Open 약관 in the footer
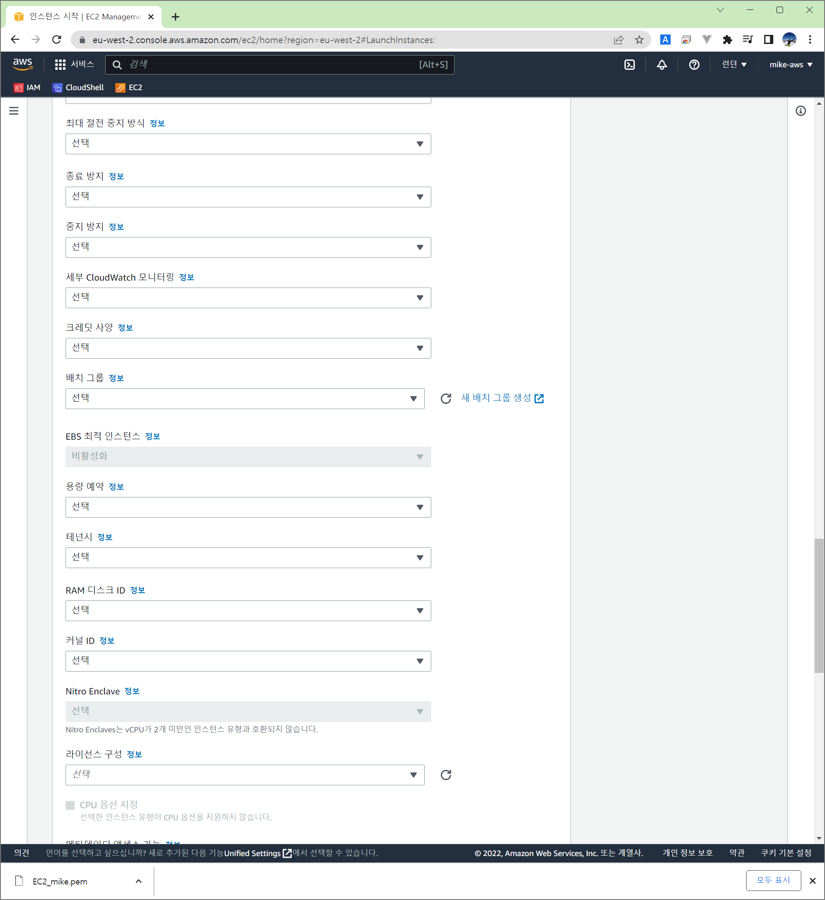Viewport: 825px width, 900px height. [737, 853]
